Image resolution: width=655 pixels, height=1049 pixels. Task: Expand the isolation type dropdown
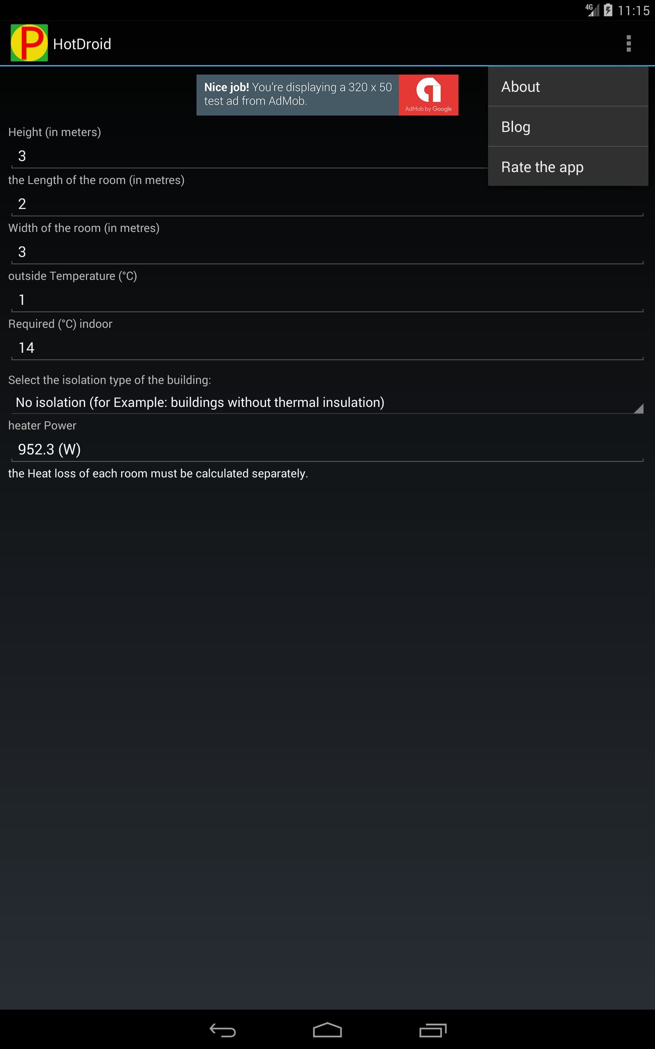click(327, 402)
